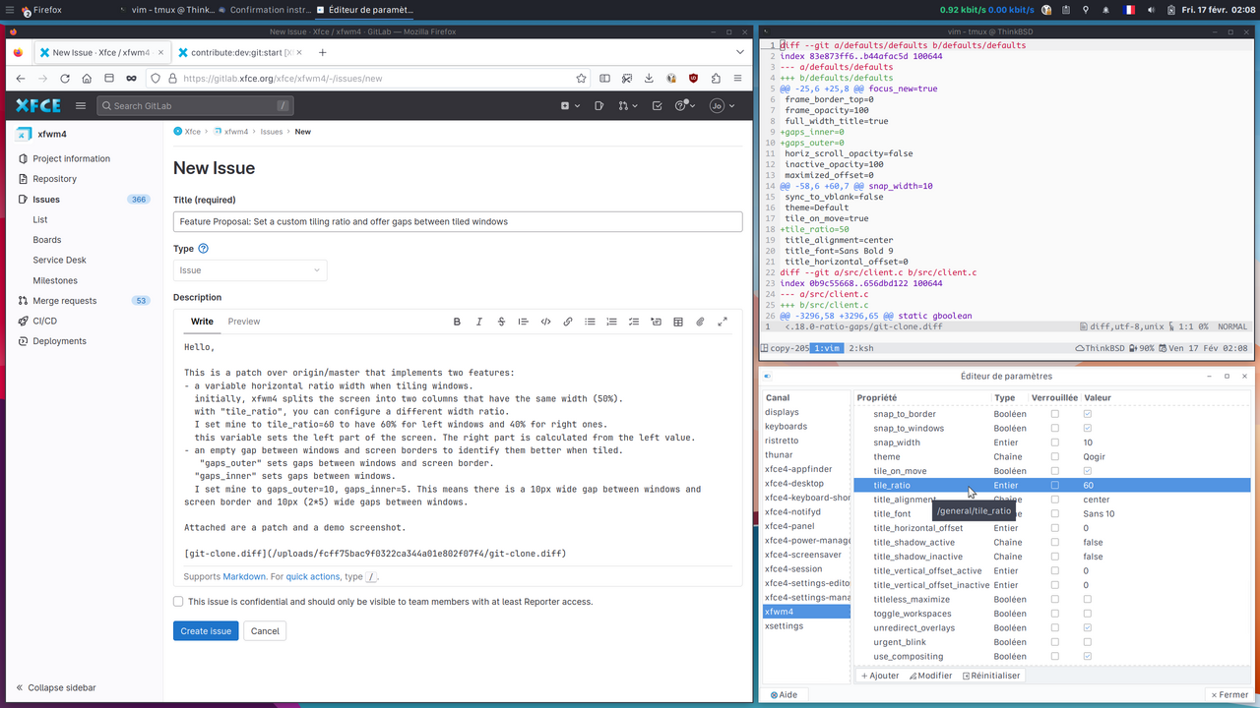Select tmux window 2:ksh
Viewport: 1260px width, 708px height.
pos(861,348)
